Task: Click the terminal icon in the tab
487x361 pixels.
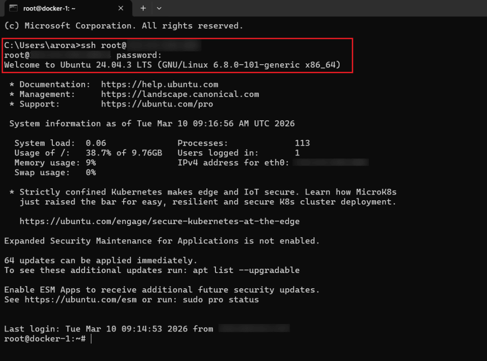Action: 14,8
